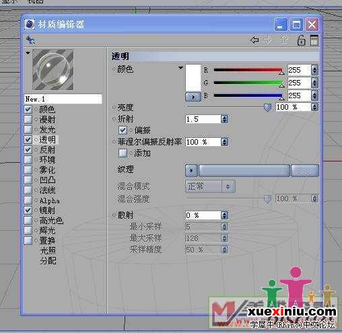342x333 pixels.
Task: Click the small arrow button below color swatch
Action: click(x=193, y=97)
